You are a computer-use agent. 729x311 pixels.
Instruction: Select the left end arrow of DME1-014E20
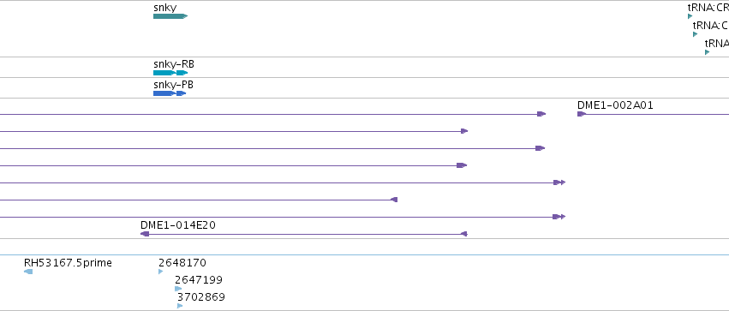145,234
